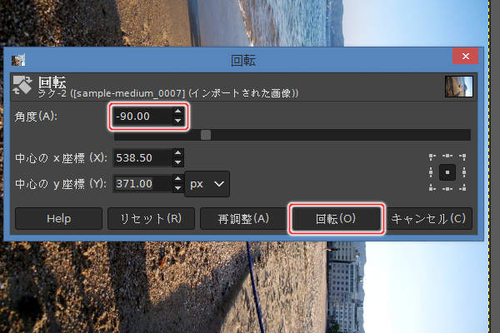Click the center X coordinate field 538.50
The width and height of the screenshot is (500, 333).
pos(142,157)
